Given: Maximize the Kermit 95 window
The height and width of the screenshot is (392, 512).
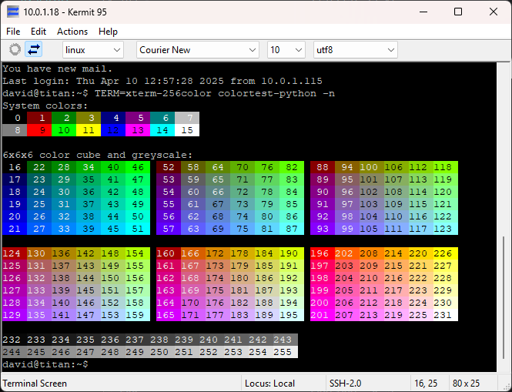Looking at the screenshot, I should click(458, 12).
